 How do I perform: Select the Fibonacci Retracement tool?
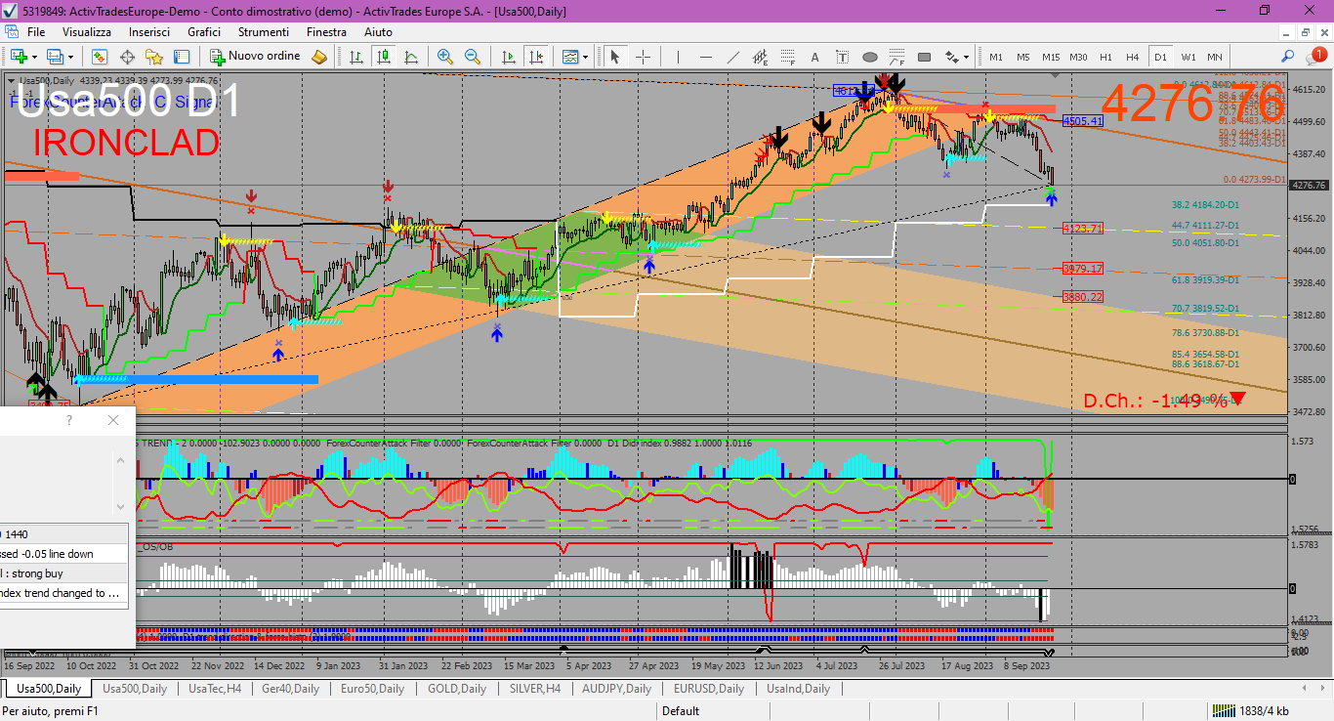click(787, 57)
